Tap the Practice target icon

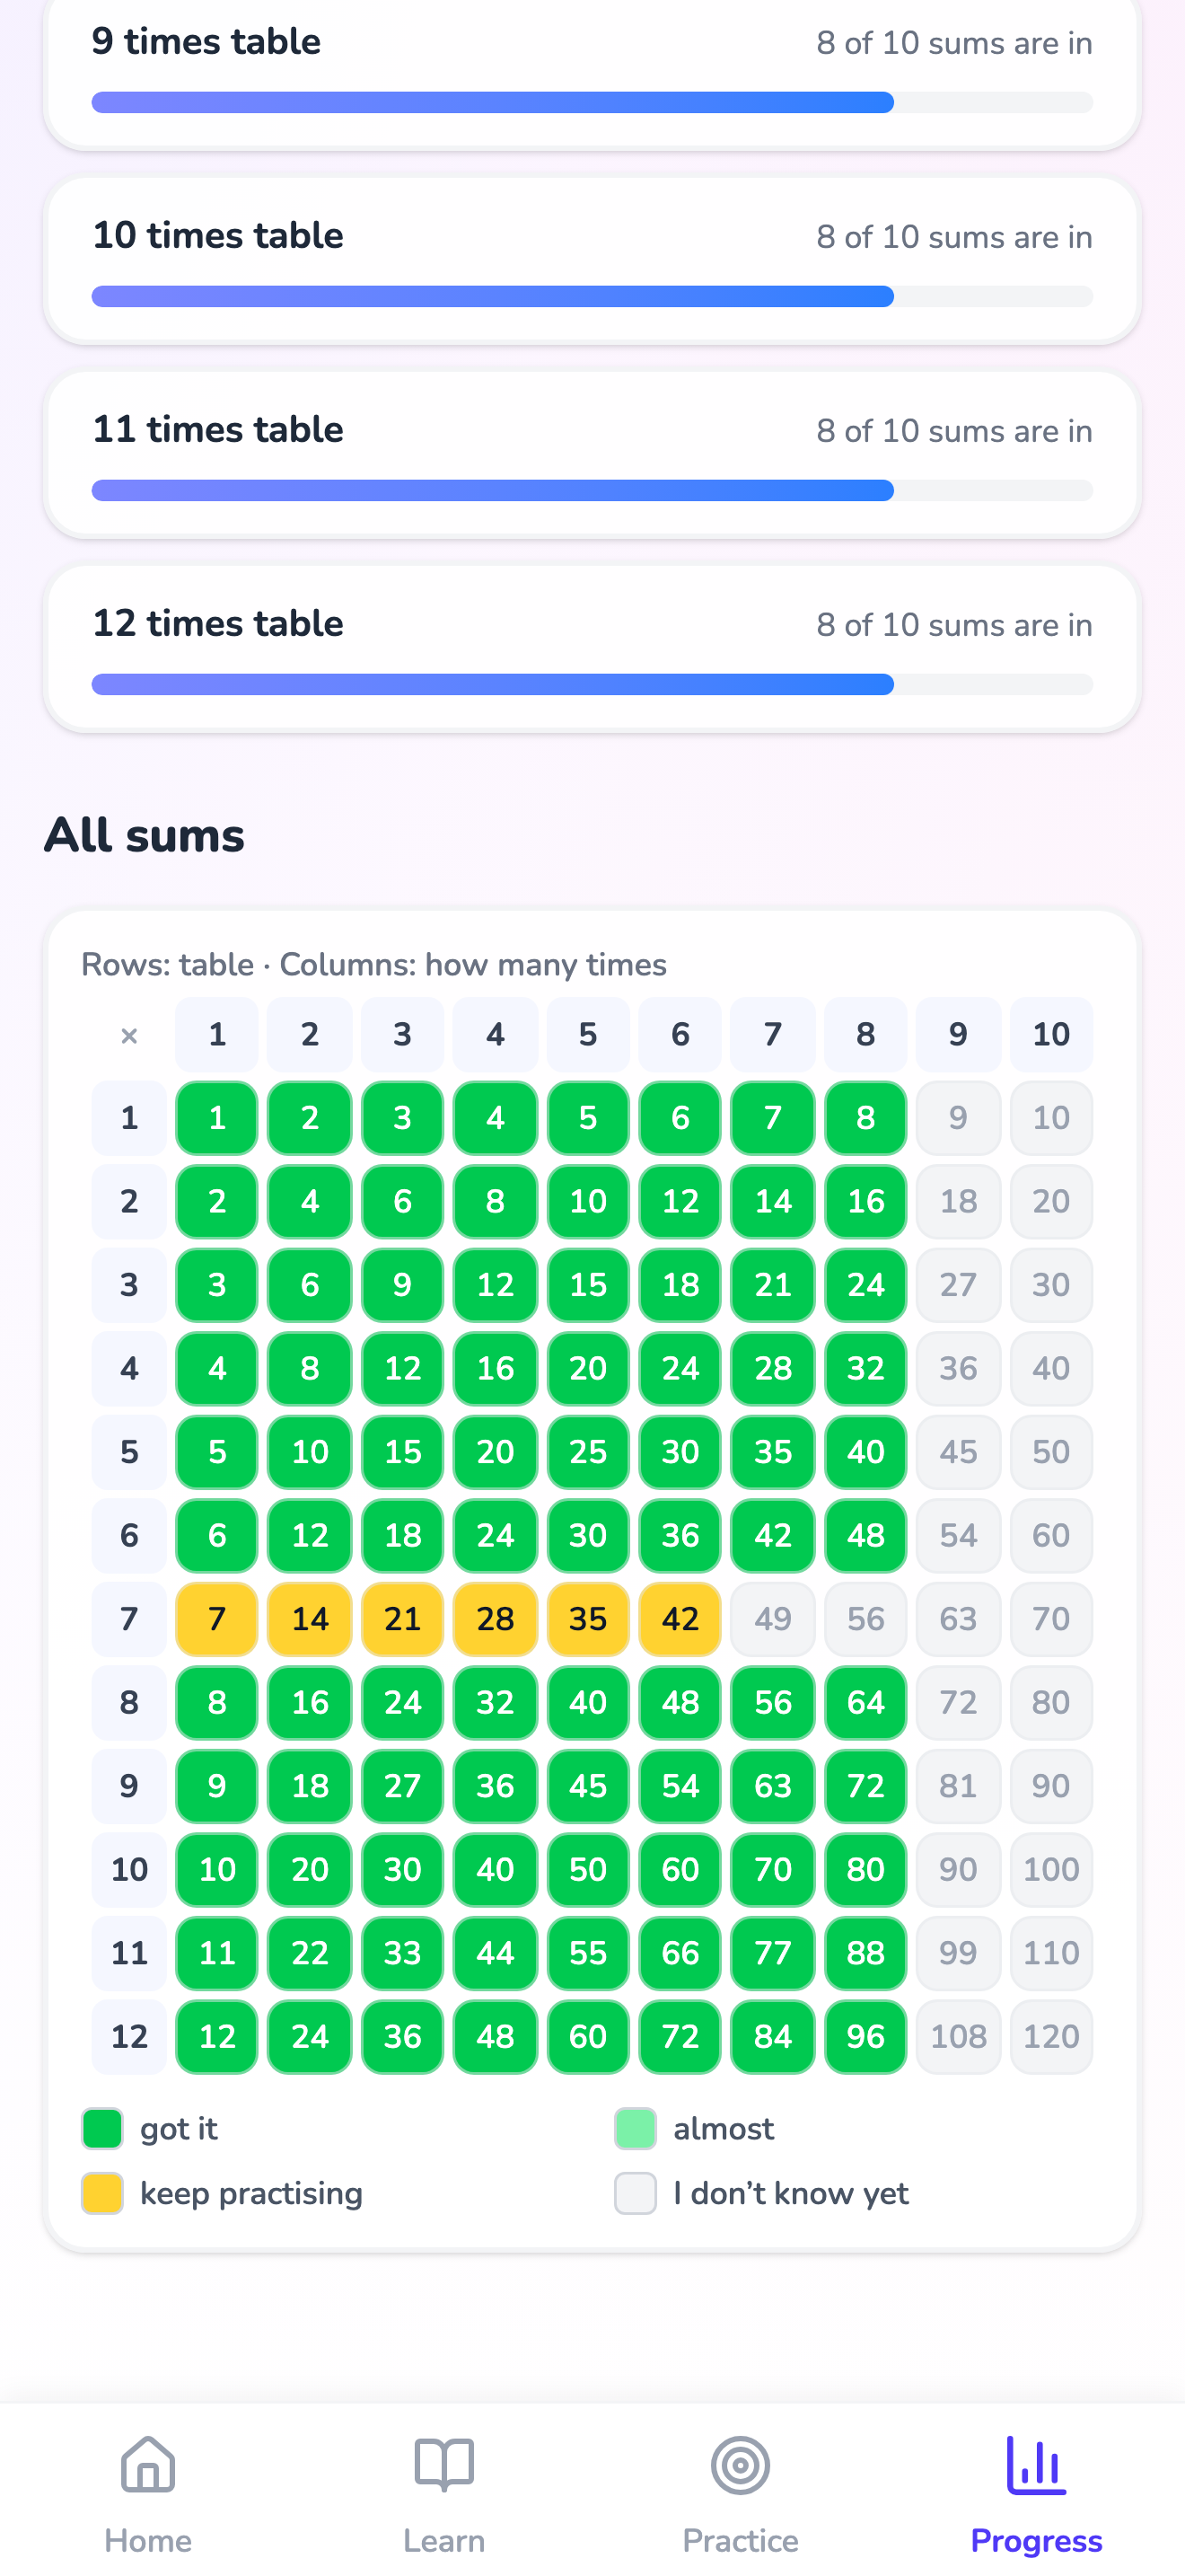741,2464
